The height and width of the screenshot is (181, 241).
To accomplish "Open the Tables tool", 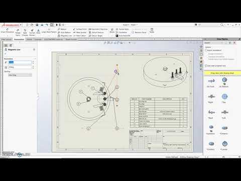I will point(152,31).
